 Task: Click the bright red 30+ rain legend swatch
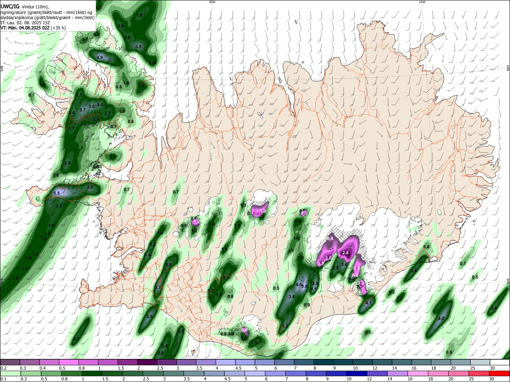(499, 373)
